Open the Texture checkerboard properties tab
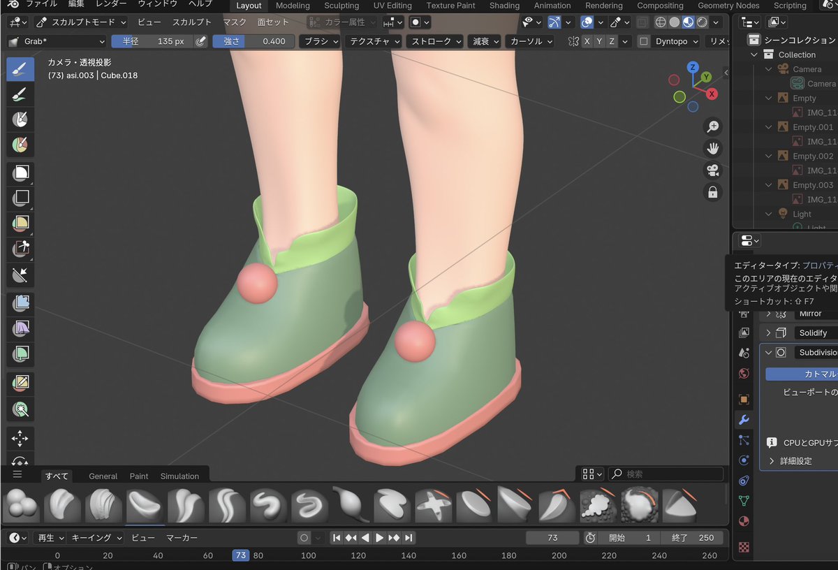This screenshot has height=570, width=838. click(744, 547)
